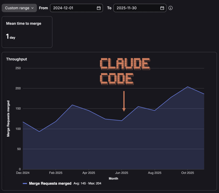Click the 'Merge Requests merged' y-axis title
The image size is (219, 193).
point(8,119)
